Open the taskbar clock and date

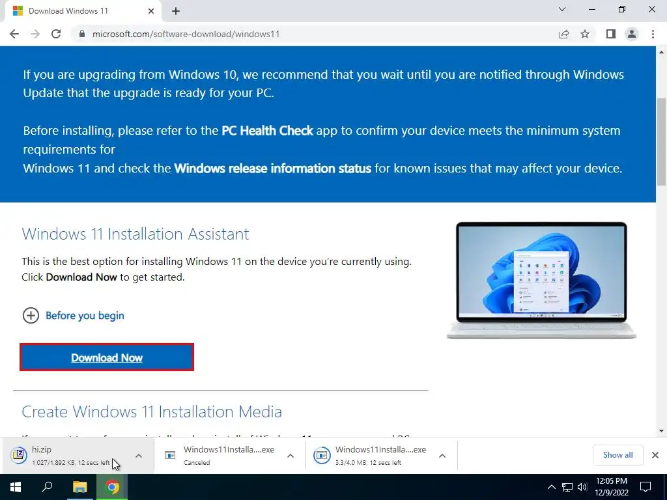click(612, 487)
